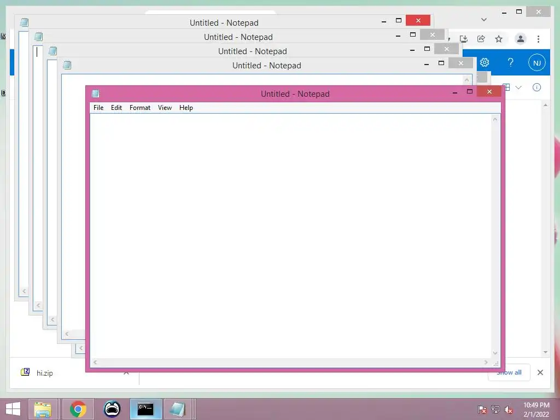Viewport: 560px width, 420px height.
Task: Close the Chrome downloads bar
Action: coord(540,372)
